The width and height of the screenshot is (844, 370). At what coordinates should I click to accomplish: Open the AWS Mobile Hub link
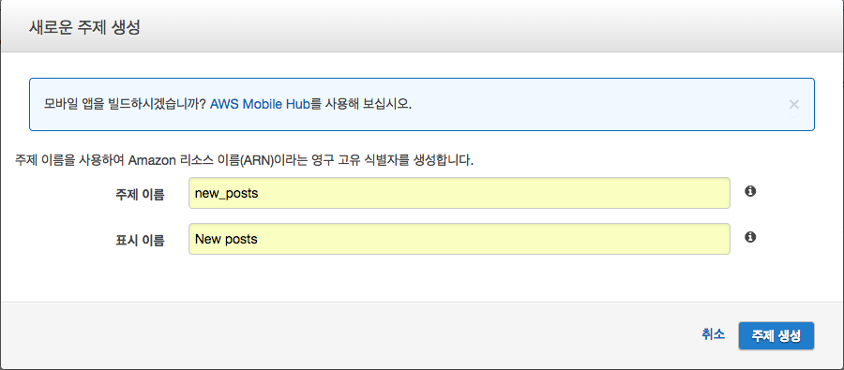coord(260,104)
